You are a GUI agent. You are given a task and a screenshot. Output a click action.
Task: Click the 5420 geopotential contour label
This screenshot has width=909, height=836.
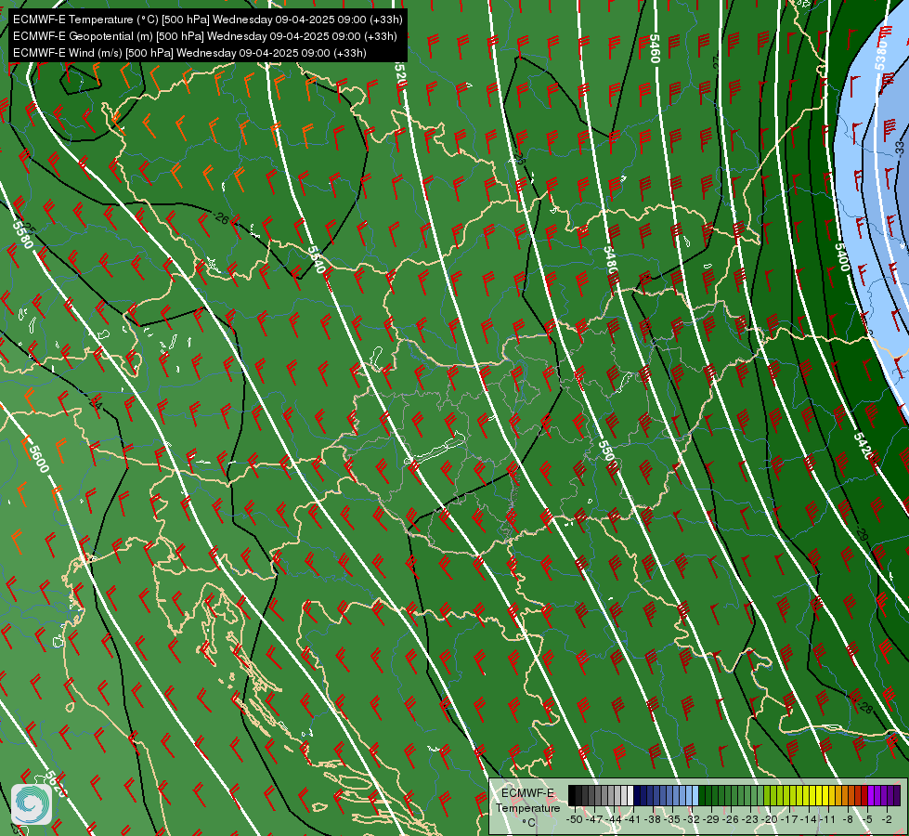point(864,446)
